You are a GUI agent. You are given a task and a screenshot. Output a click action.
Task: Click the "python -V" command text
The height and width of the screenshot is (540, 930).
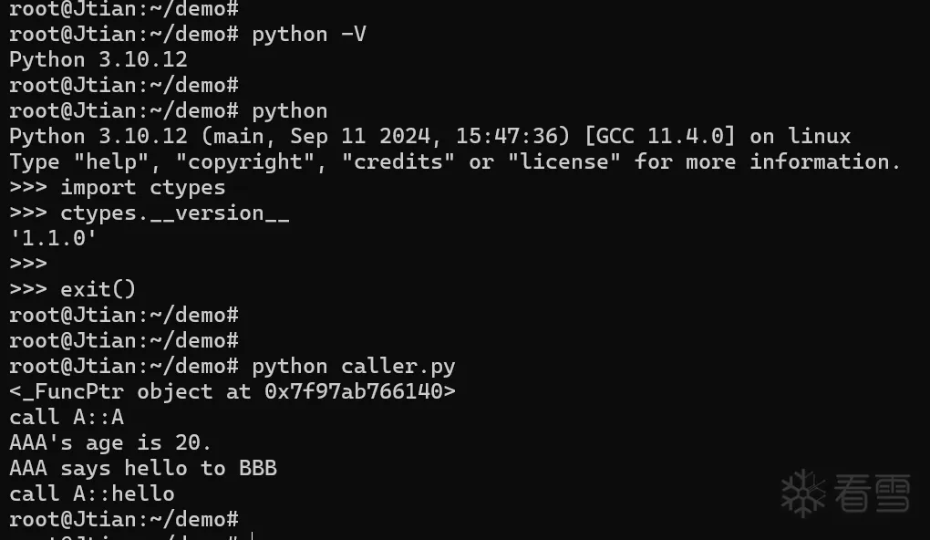(x=309, y=35)
